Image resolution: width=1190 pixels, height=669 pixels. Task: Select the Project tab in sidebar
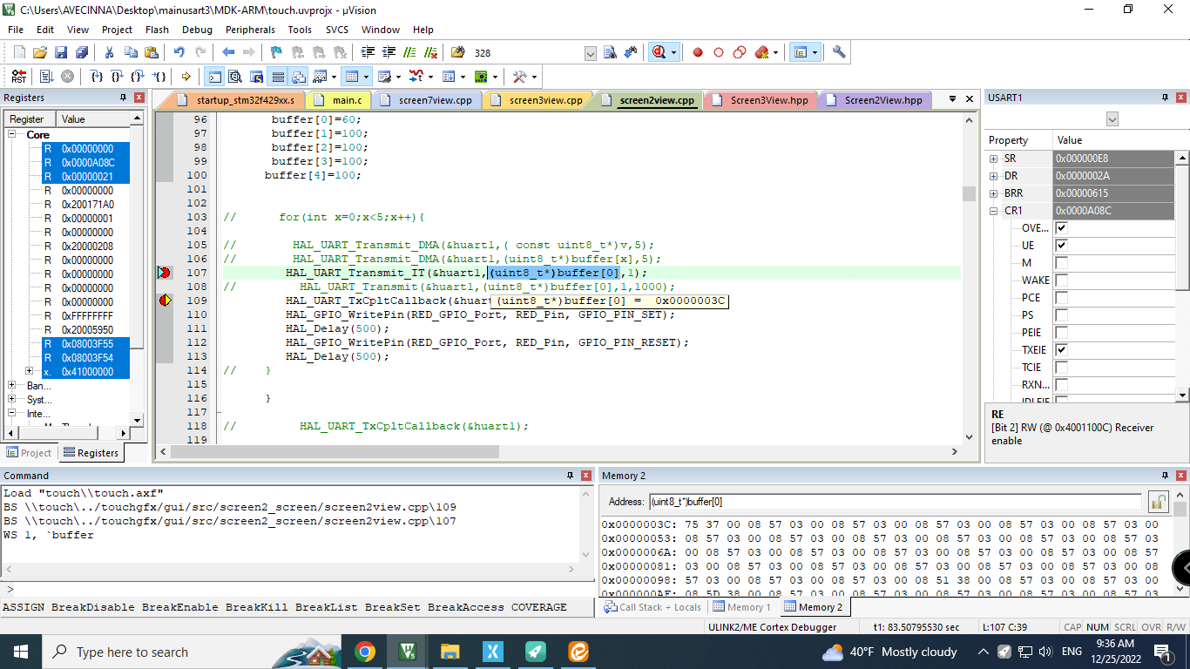click(x=29, y=453)
